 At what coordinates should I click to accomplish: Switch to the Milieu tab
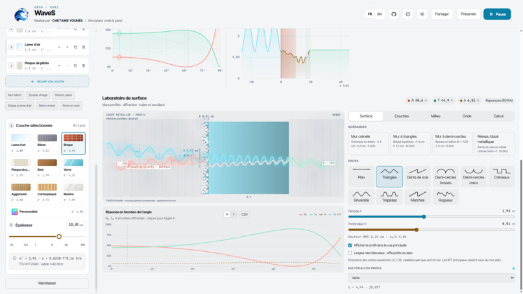coord(435,116)
